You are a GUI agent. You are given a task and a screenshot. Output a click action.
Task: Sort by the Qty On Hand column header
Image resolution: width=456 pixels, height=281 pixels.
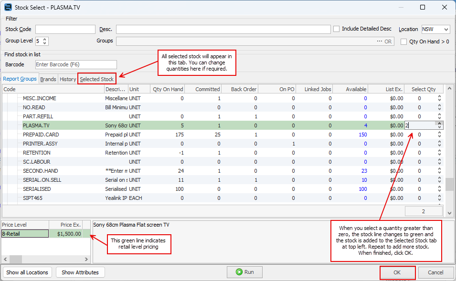[168, 89]
